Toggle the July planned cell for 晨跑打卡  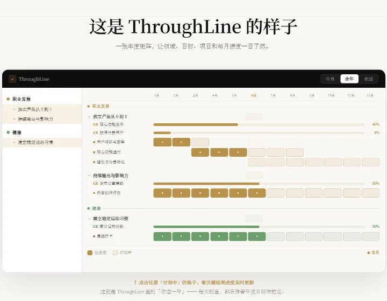(276, 236)
